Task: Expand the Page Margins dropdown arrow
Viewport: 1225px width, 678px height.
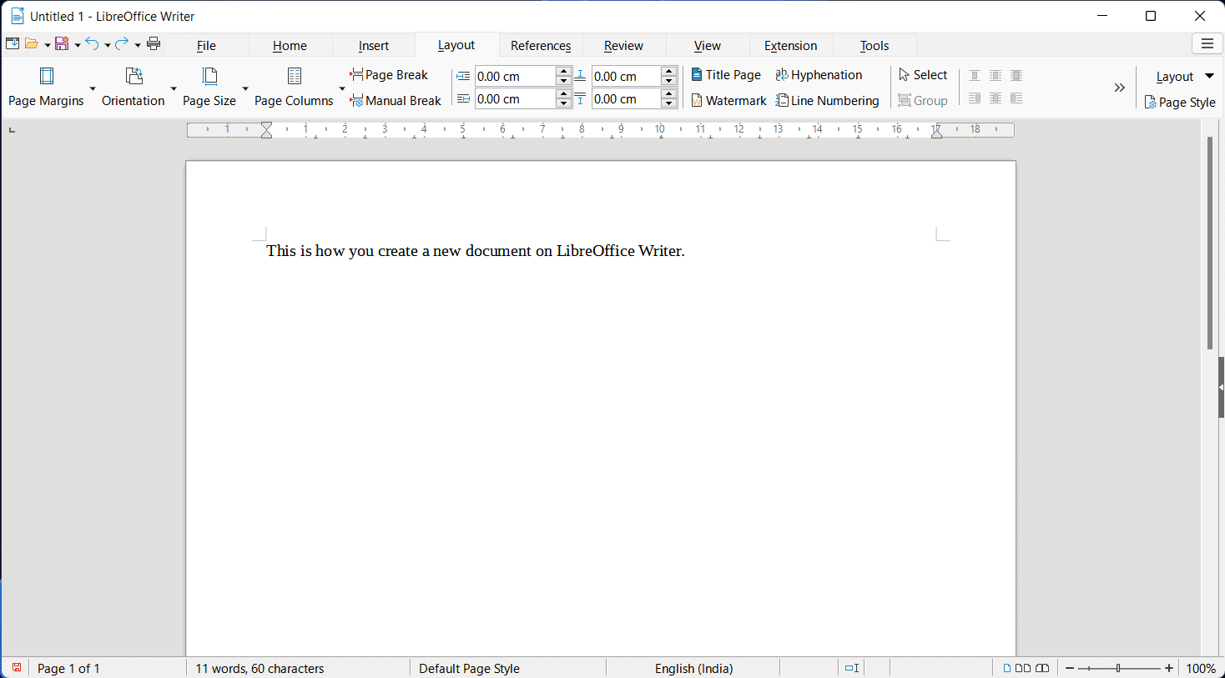Action: coord(93,88)
